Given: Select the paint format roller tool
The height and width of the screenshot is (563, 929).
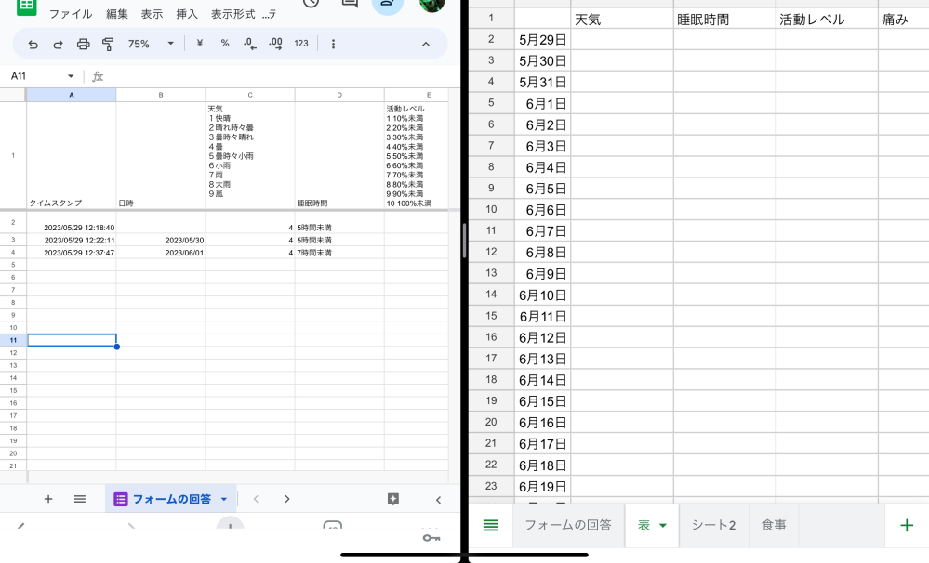Looking at the screenshot, I should coord(108,44).
